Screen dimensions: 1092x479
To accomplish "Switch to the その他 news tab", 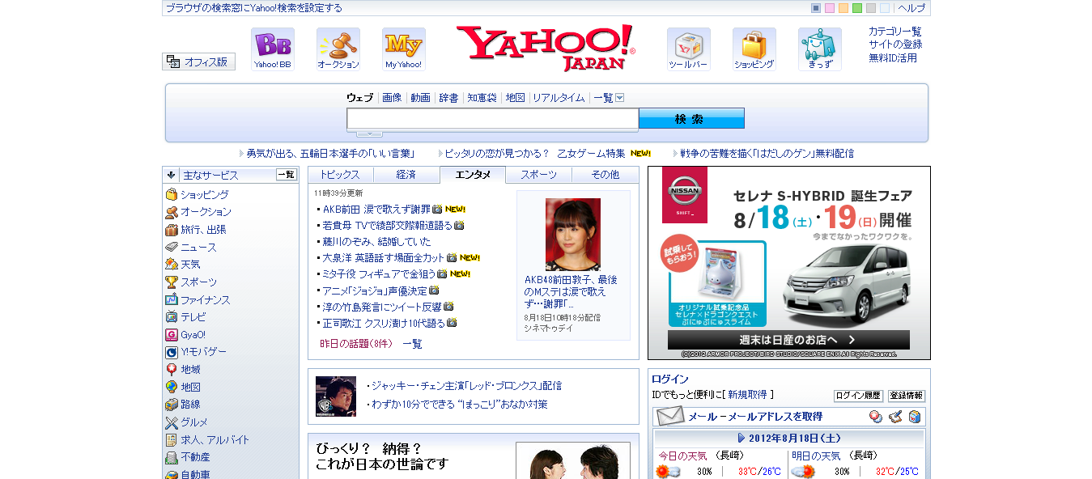I will point(605,175).
